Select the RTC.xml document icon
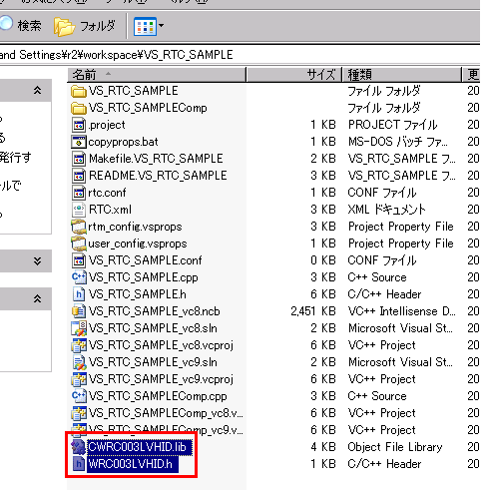 coord(79,210)
